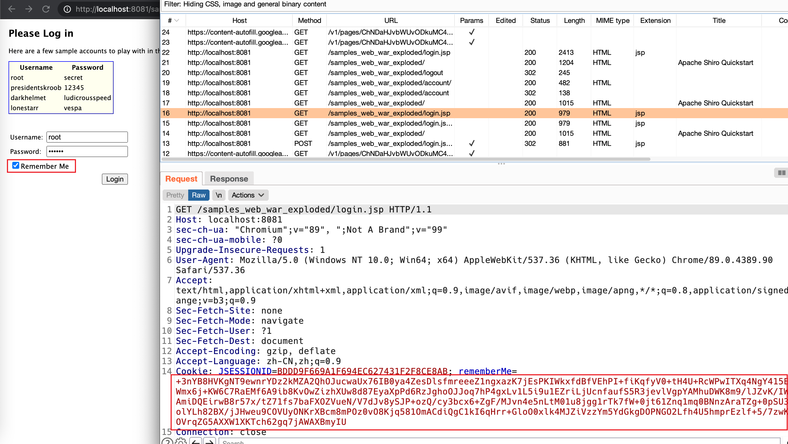Switch to side-by-side layout view icon
Viewport: 788px width, 444px height.
click(782, 173)
